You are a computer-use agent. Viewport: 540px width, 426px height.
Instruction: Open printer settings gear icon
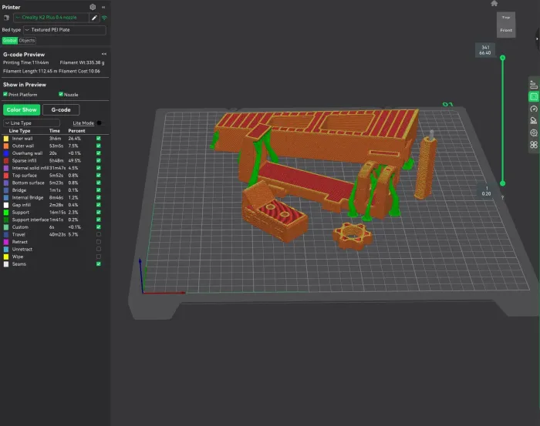pyautogui.click(x=93, y=7)
